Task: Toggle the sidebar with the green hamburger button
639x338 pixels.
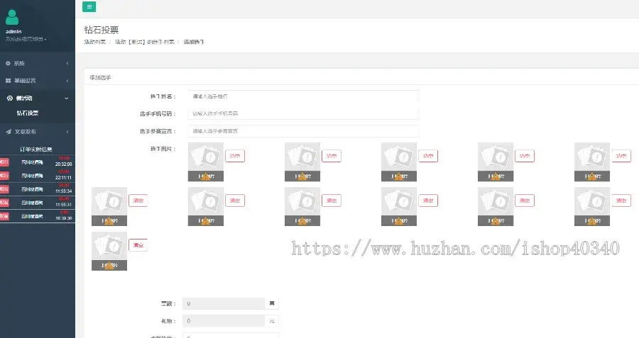Action: 89,6
